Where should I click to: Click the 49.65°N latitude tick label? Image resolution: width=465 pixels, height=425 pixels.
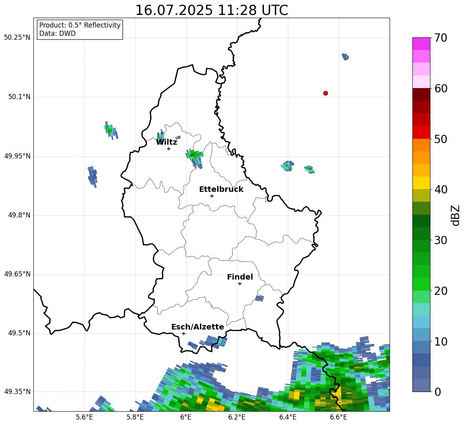[17, 274]
